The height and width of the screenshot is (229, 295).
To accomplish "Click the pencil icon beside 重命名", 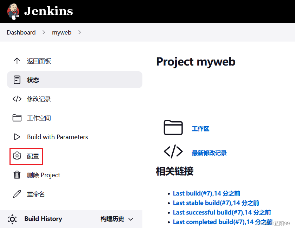I will point(17,194).
